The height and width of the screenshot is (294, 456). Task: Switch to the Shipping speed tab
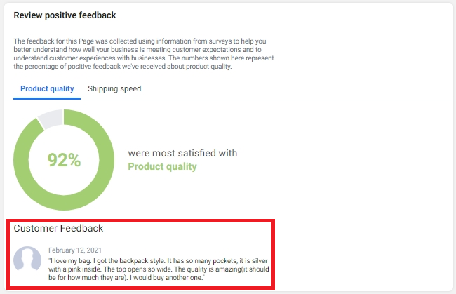click(x=114, y=88)
